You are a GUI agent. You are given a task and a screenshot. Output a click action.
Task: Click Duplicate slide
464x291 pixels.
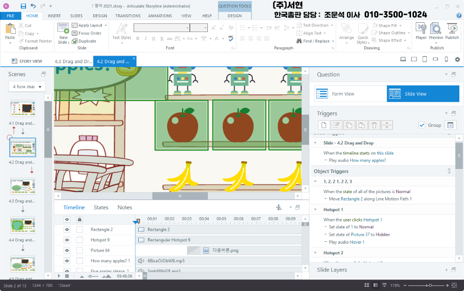coord(84,41)
